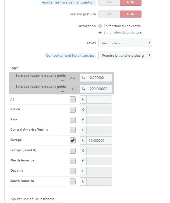Image resolution: width=170 pixels, height=203 pixels.
Task: Click the minimum weight kg field
Action: (x=100, y=78)
